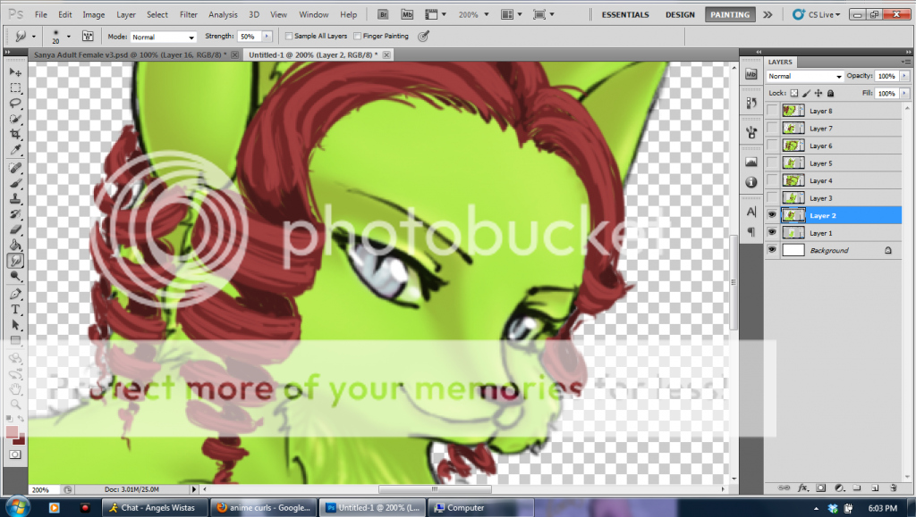Select the Paint Bucket tool
The image size is (916, 517).
15,245
